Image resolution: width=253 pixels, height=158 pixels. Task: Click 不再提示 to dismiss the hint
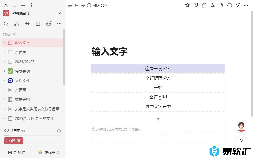tap(135, 129)
